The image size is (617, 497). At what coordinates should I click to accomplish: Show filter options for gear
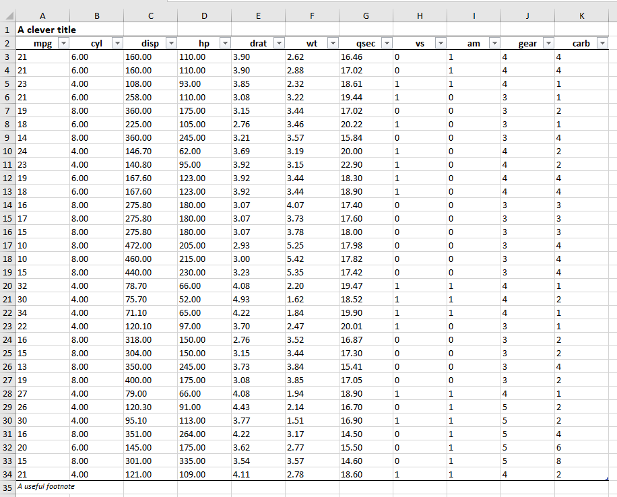coord(548,43)
